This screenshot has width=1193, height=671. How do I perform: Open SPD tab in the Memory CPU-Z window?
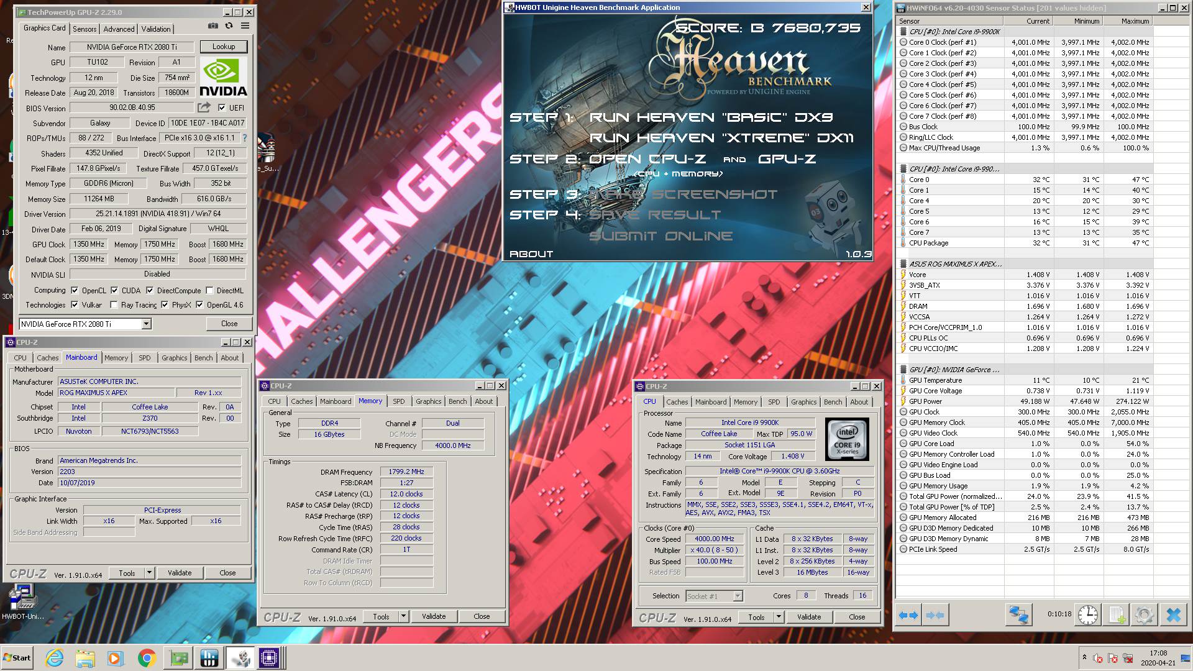tap(399, 401)
